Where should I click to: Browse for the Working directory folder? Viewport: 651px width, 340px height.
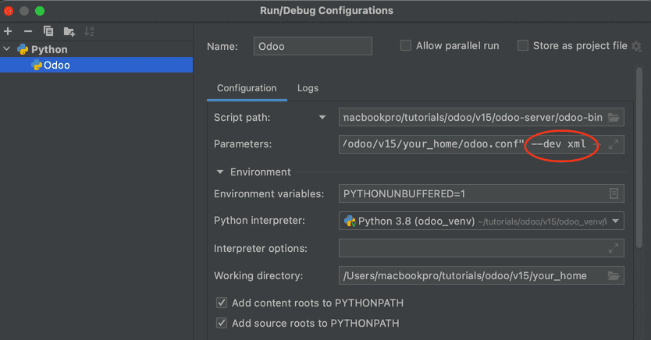coord(614,275)
